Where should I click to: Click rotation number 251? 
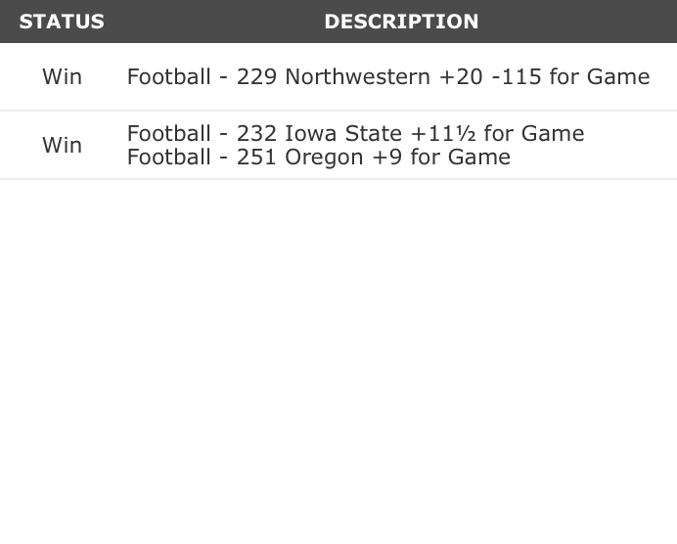256,157
